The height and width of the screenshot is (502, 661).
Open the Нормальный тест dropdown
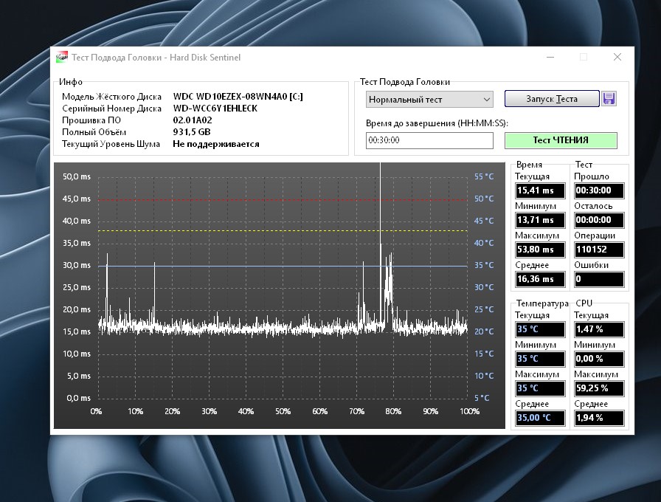point(429,99)
